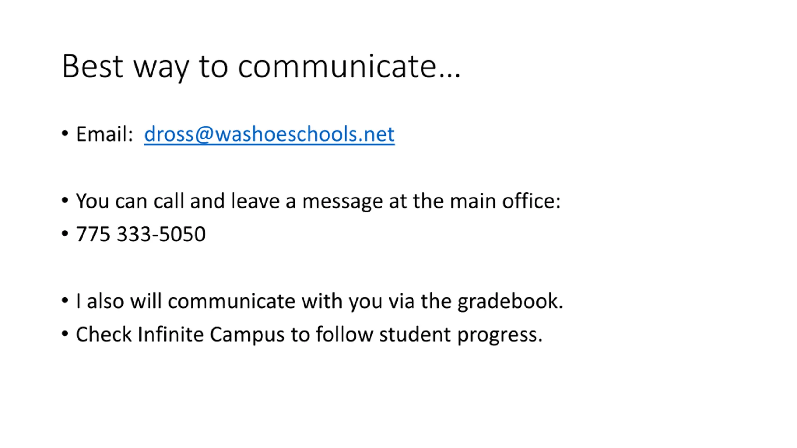Click the word 'gradebook.'

point(510,301)
